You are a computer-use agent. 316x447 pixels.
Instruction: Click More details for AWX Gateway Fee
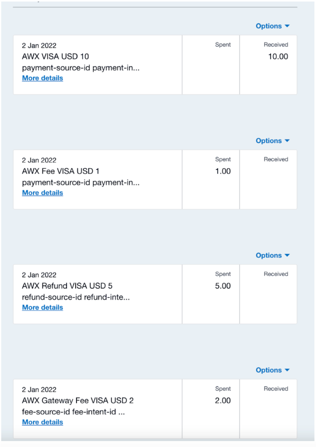click(42, 422)
